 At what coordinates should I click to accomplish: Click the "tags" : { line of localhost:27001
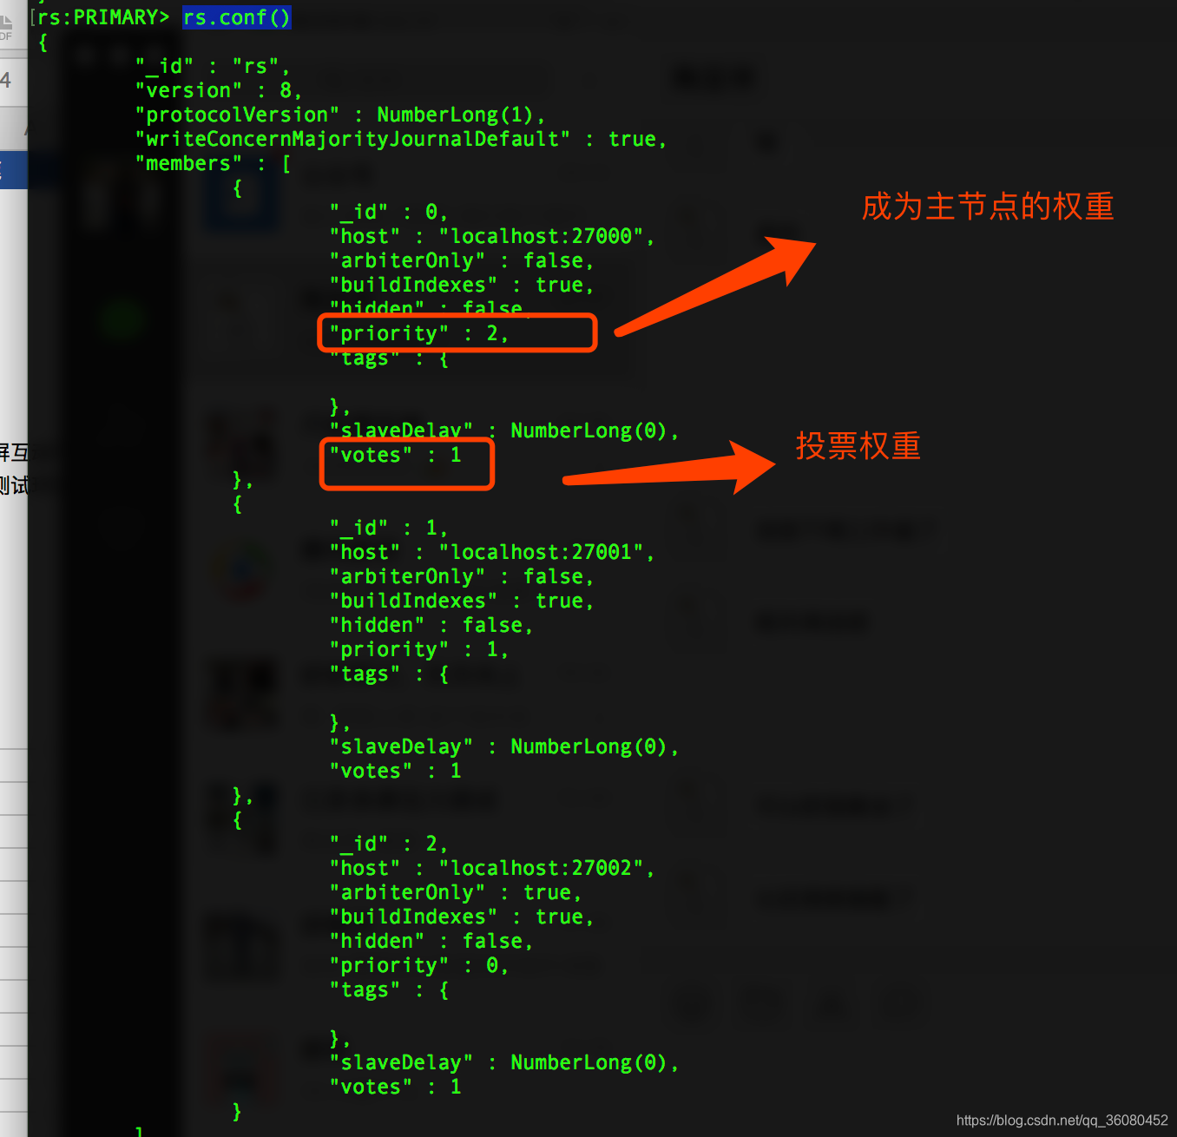tap(389, 674)
